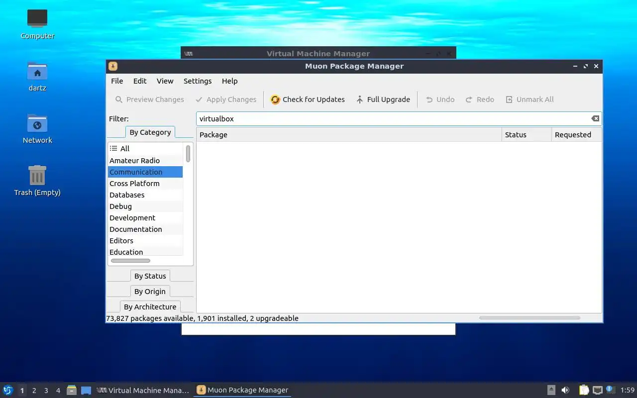Open the View menu

point(165,81)
